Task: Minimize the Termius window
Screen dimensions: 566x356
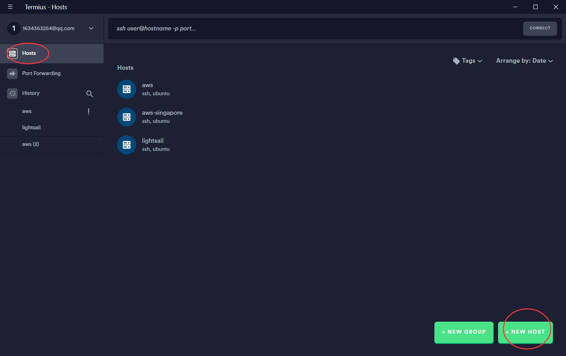Action: click(x=515, y=7)
